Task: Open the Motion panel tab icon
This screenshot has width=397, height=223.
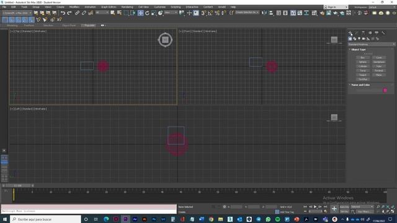Action: pos(370,33)
